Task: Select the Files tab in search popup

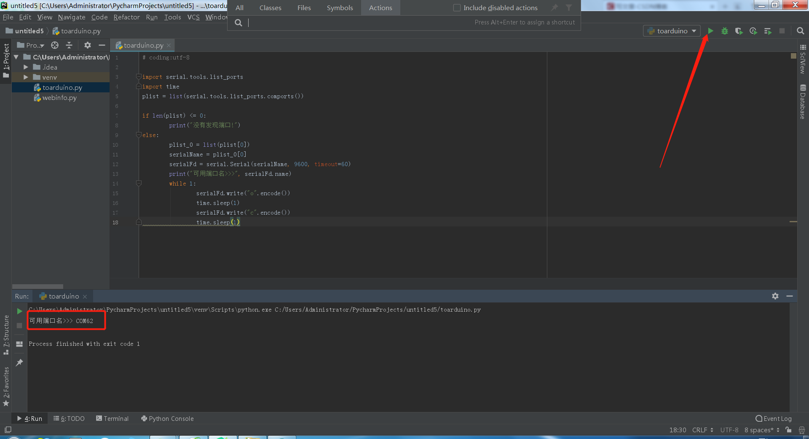Action: coord(304,8)
